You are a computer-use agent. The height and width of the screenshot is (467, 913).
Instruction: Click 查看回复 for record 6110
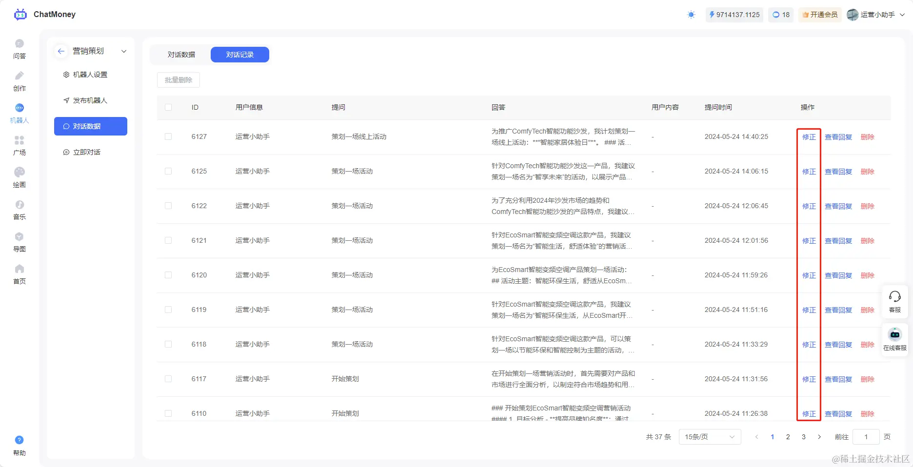(838, 414)
